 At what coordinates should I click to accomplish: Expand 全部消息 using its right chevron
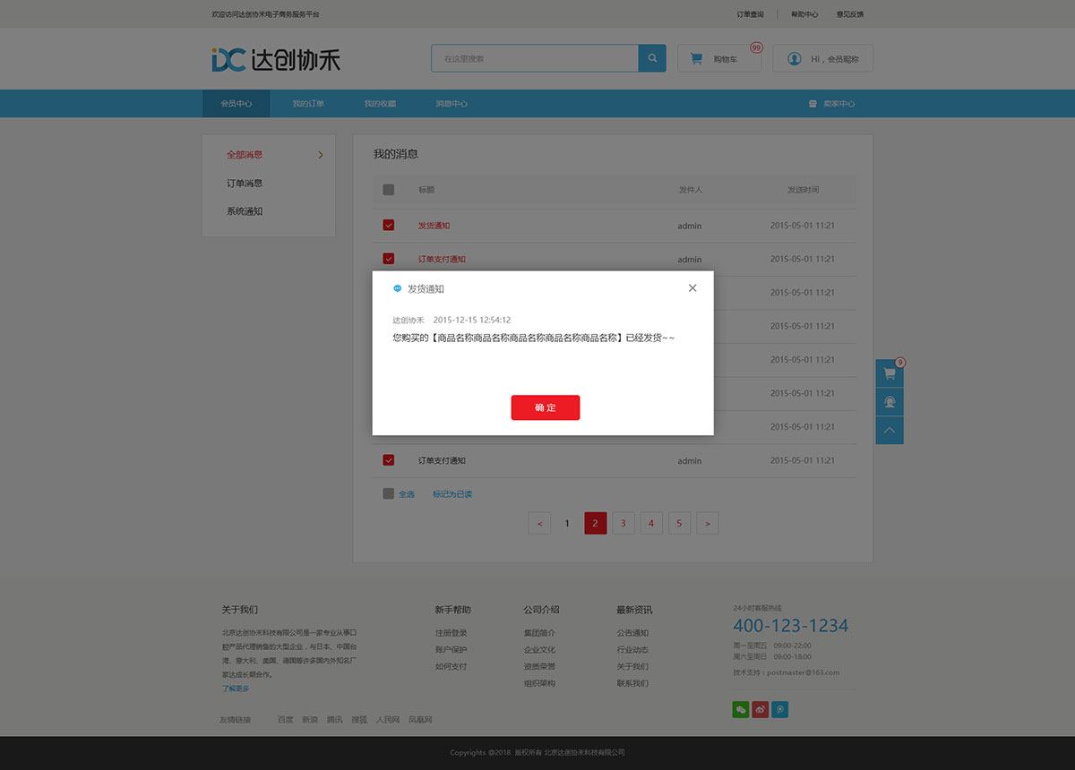(x=321, y=154)
